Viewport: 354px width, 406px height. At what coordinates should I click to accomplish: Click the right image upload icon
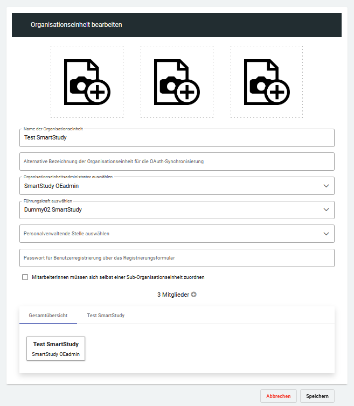click(x=267, y=81)
